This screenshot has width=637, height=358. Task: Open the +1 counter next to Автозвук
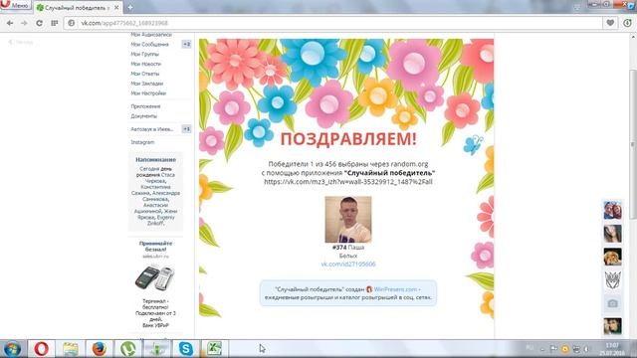click(186, 129)
